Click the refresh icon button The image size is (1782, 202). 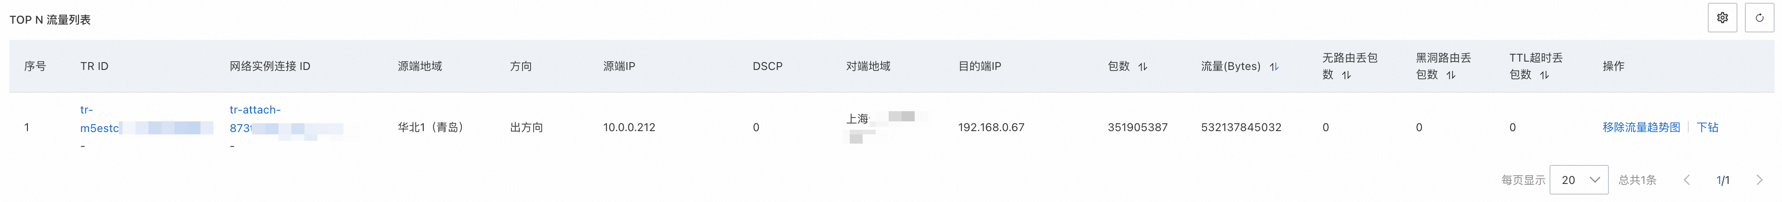[x=1759, y=18]
